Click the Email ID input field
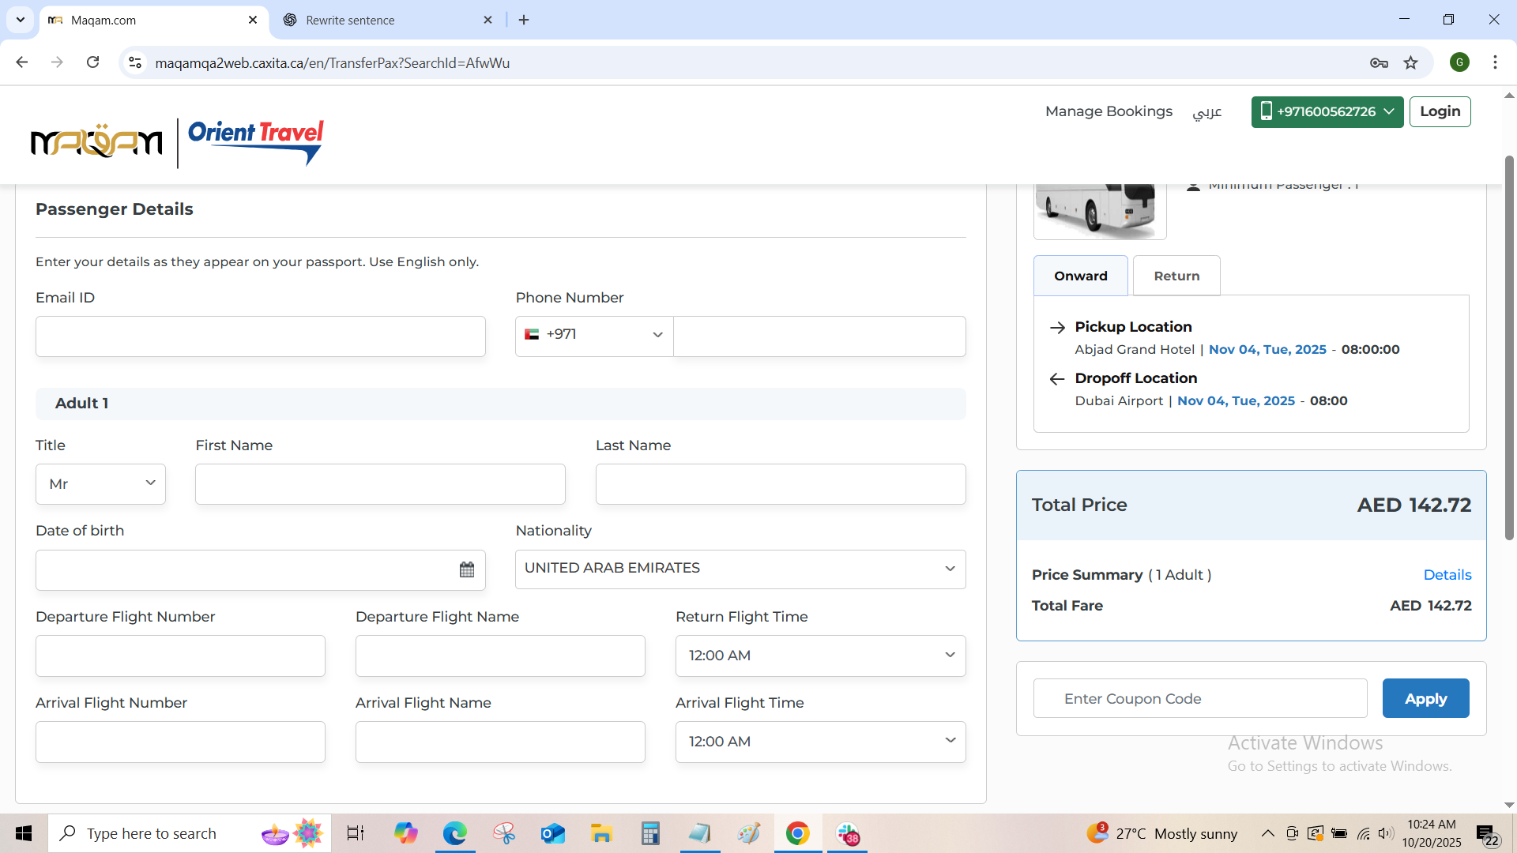The image size is (1517, 853). tap(260, 336)
